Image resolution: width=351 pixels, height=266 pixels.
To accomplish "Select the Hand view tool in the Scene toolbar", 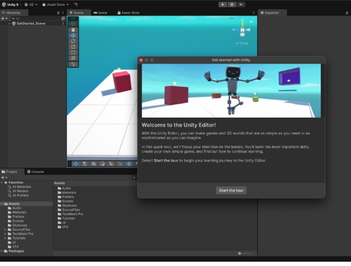I will click(73, 30).
